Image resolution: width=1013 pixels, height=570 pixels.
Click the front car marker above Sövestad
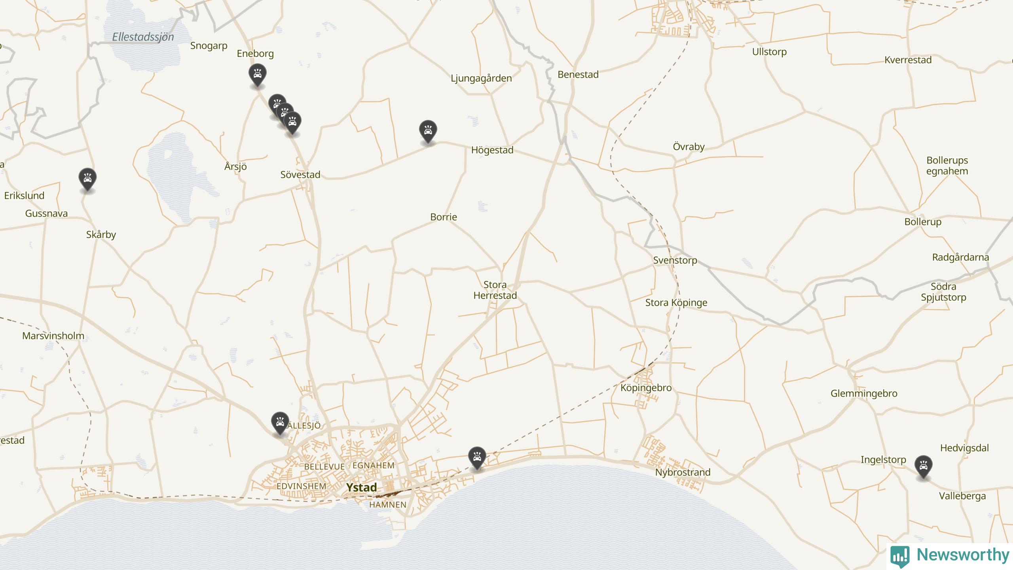coord(292,123)
